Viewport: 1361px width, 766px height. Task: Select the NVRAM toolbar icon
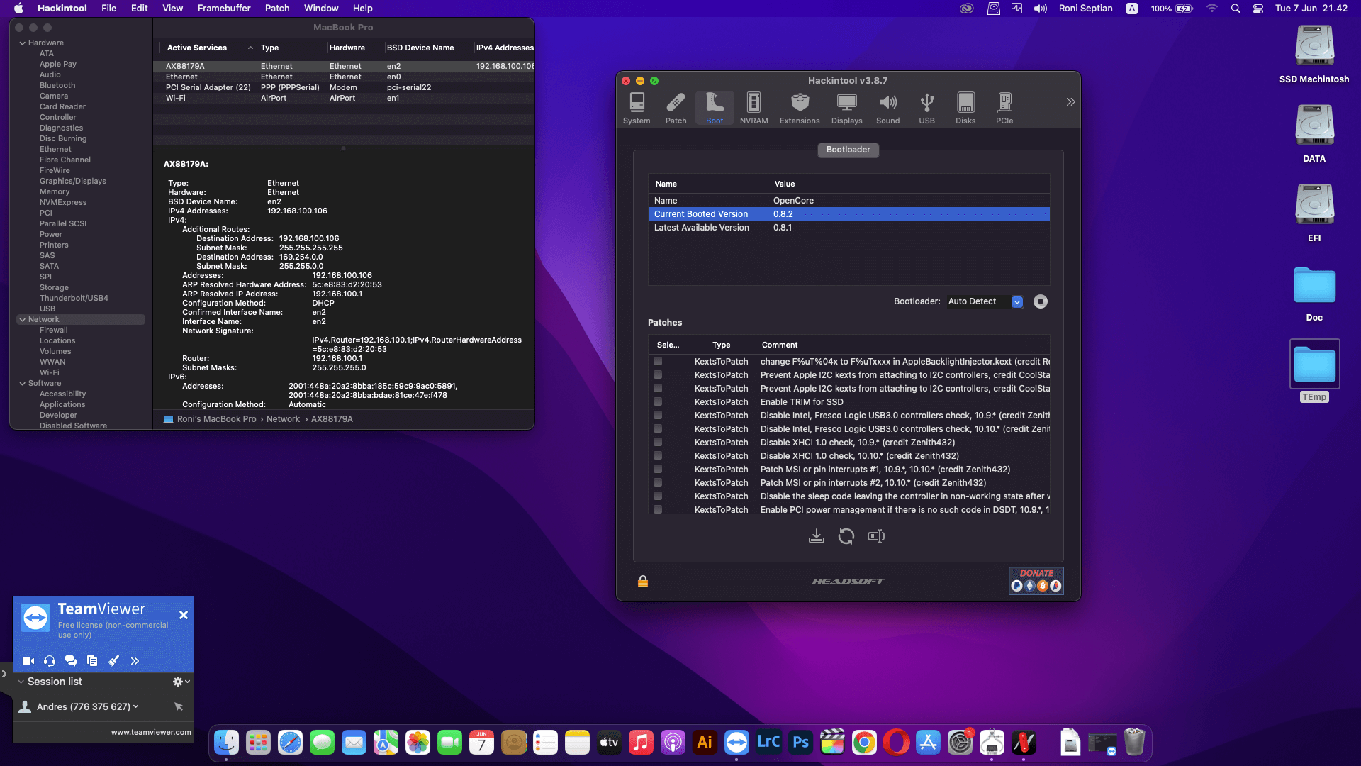click(x=754, y=109)
